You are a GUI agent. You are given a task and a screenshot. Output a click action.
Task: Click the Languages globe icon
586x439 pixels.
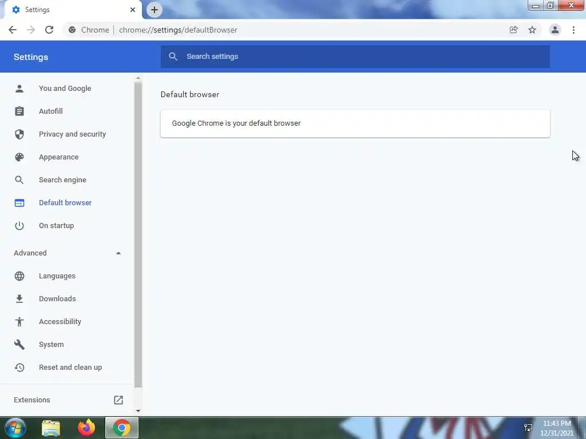(x=19, y=276)
